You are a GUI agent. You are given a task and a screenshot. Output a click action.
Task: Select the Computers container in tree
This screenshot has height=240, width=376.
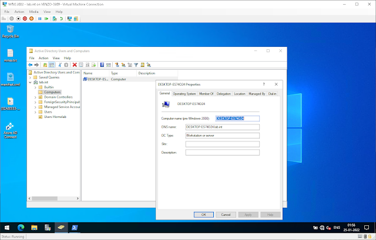[x=52, y=92]
